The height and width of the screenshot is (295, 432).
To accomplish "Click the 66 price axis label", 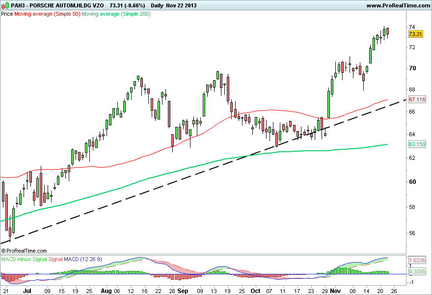I will 412,112.
